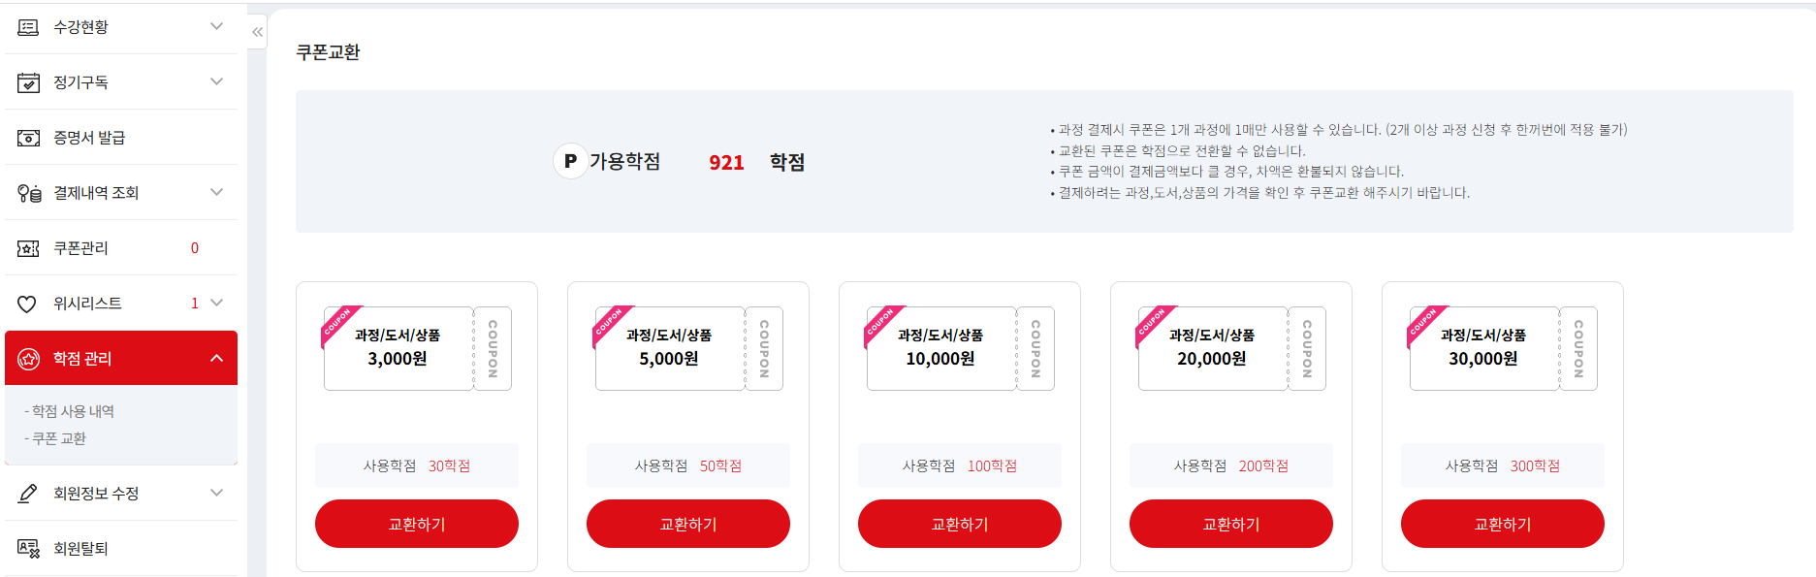This screenshot has height=577, width=1816.
Task: Click the 결제내역 조회 icon
Action: click(x=29, y=193)
